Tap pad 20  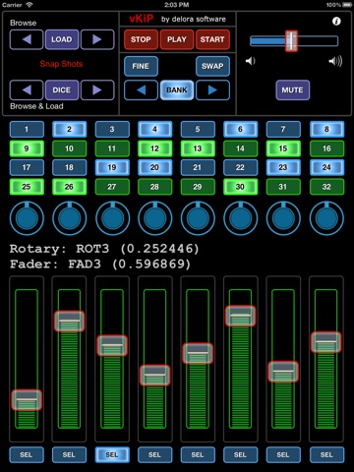point(154,167)
